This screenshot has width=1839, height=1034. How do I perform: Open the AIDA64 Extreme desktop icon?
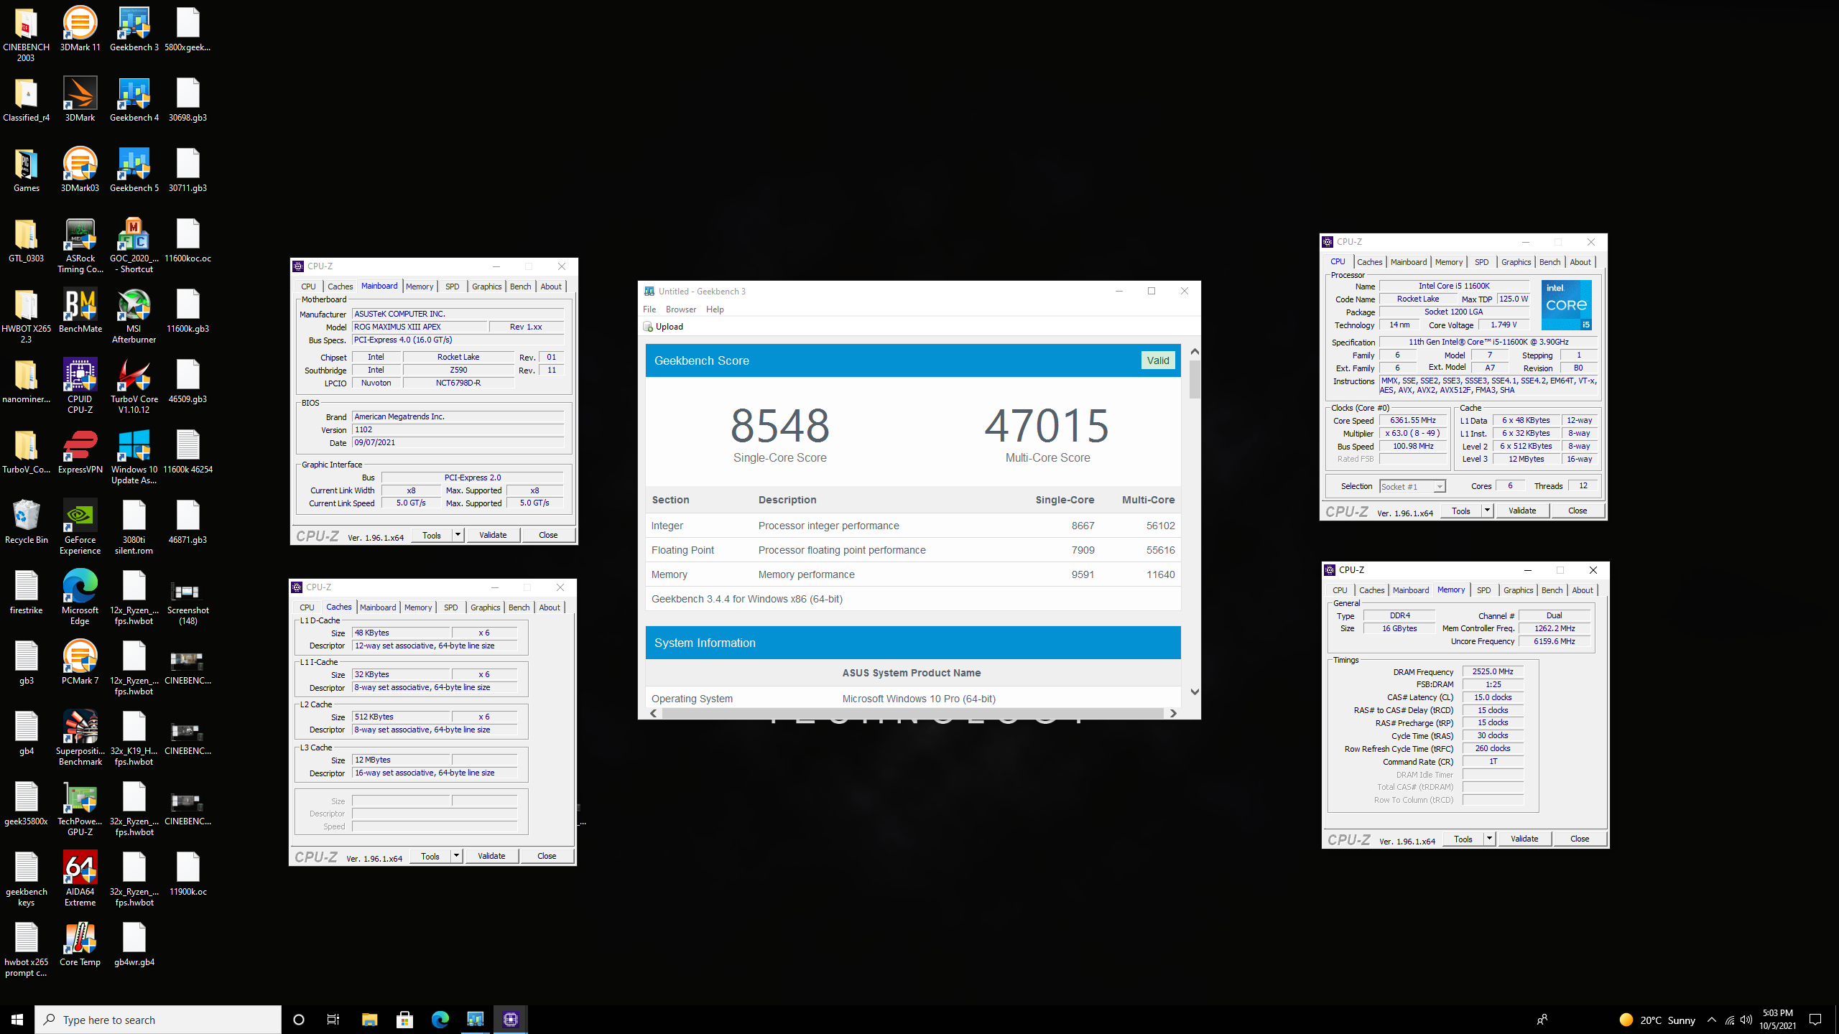tap(80, 879)
